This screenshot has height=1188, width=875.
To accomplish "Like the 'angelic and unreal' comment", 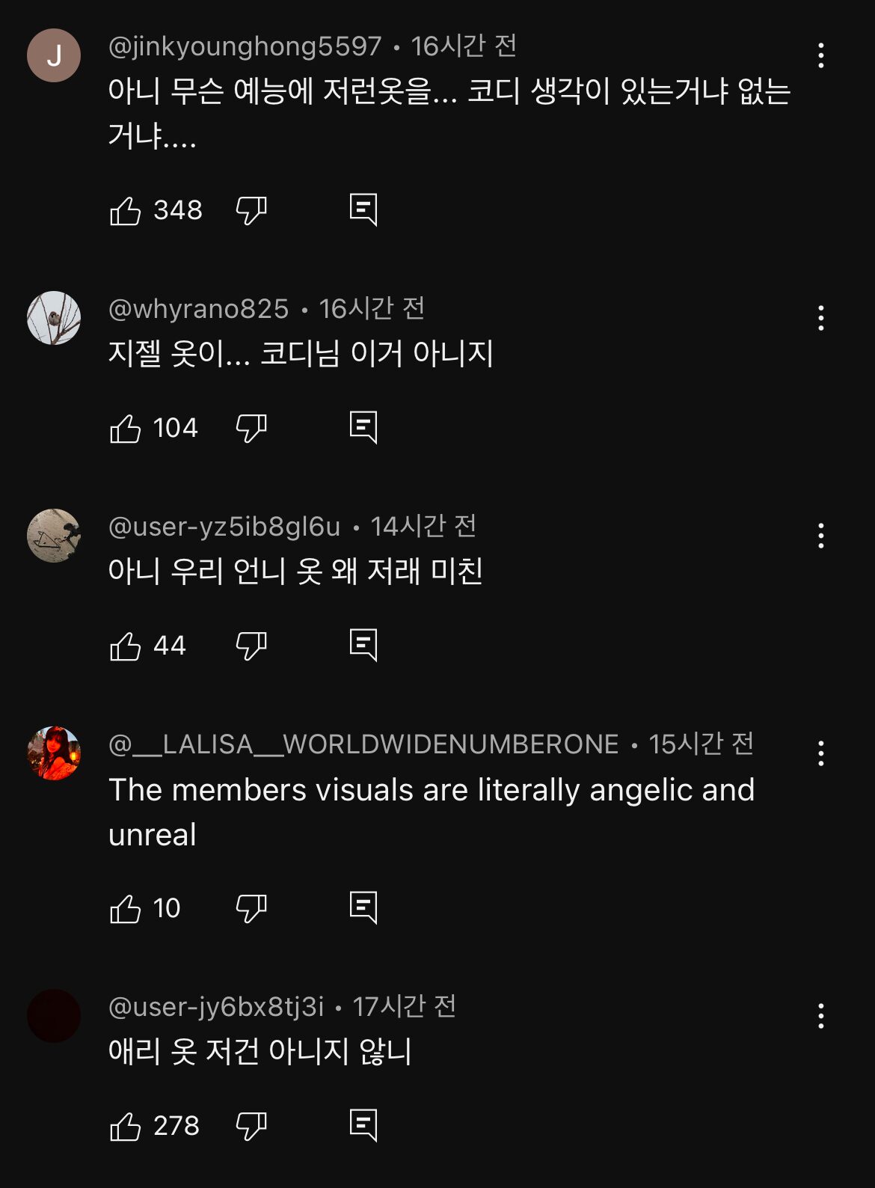I will pos(126,909).
